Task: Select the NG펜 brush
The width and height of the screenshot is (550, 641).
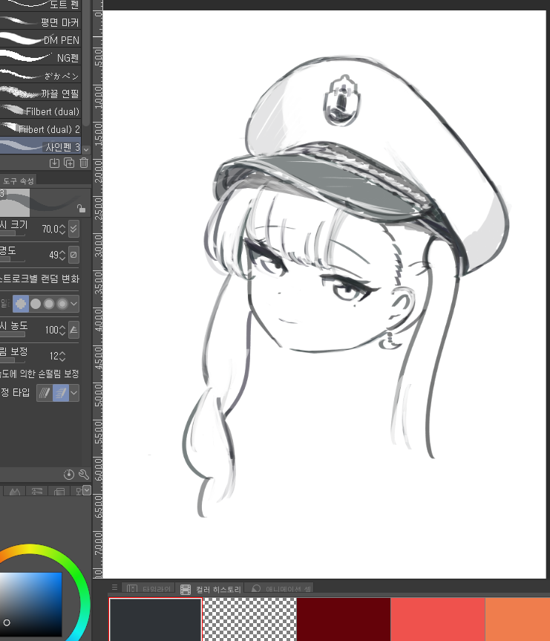Action: (41, 58)
